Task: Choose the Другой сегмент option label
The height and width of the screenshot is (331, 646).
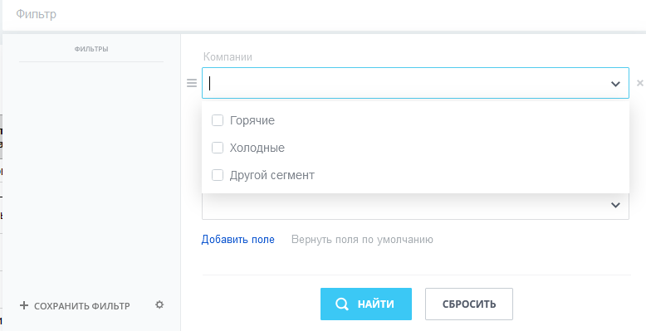Action: (x=272, y=175)
